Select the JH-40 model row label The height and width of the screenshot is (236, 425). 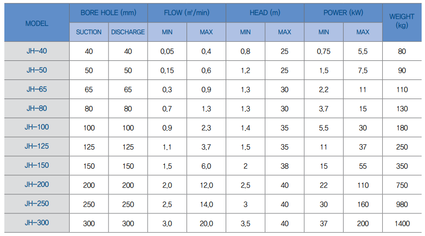37,51
